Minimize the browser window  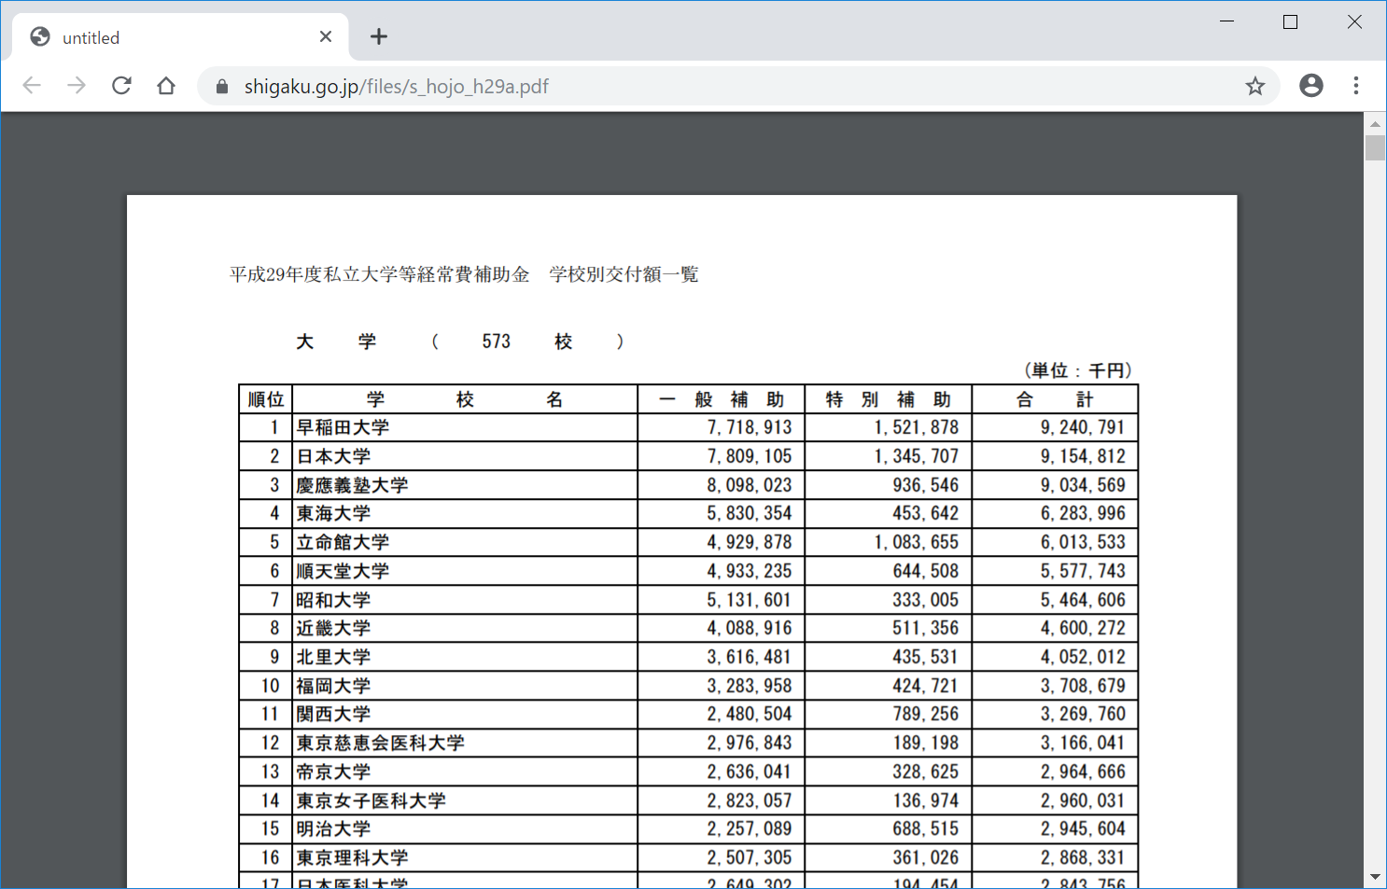(x=1227, y=21)
